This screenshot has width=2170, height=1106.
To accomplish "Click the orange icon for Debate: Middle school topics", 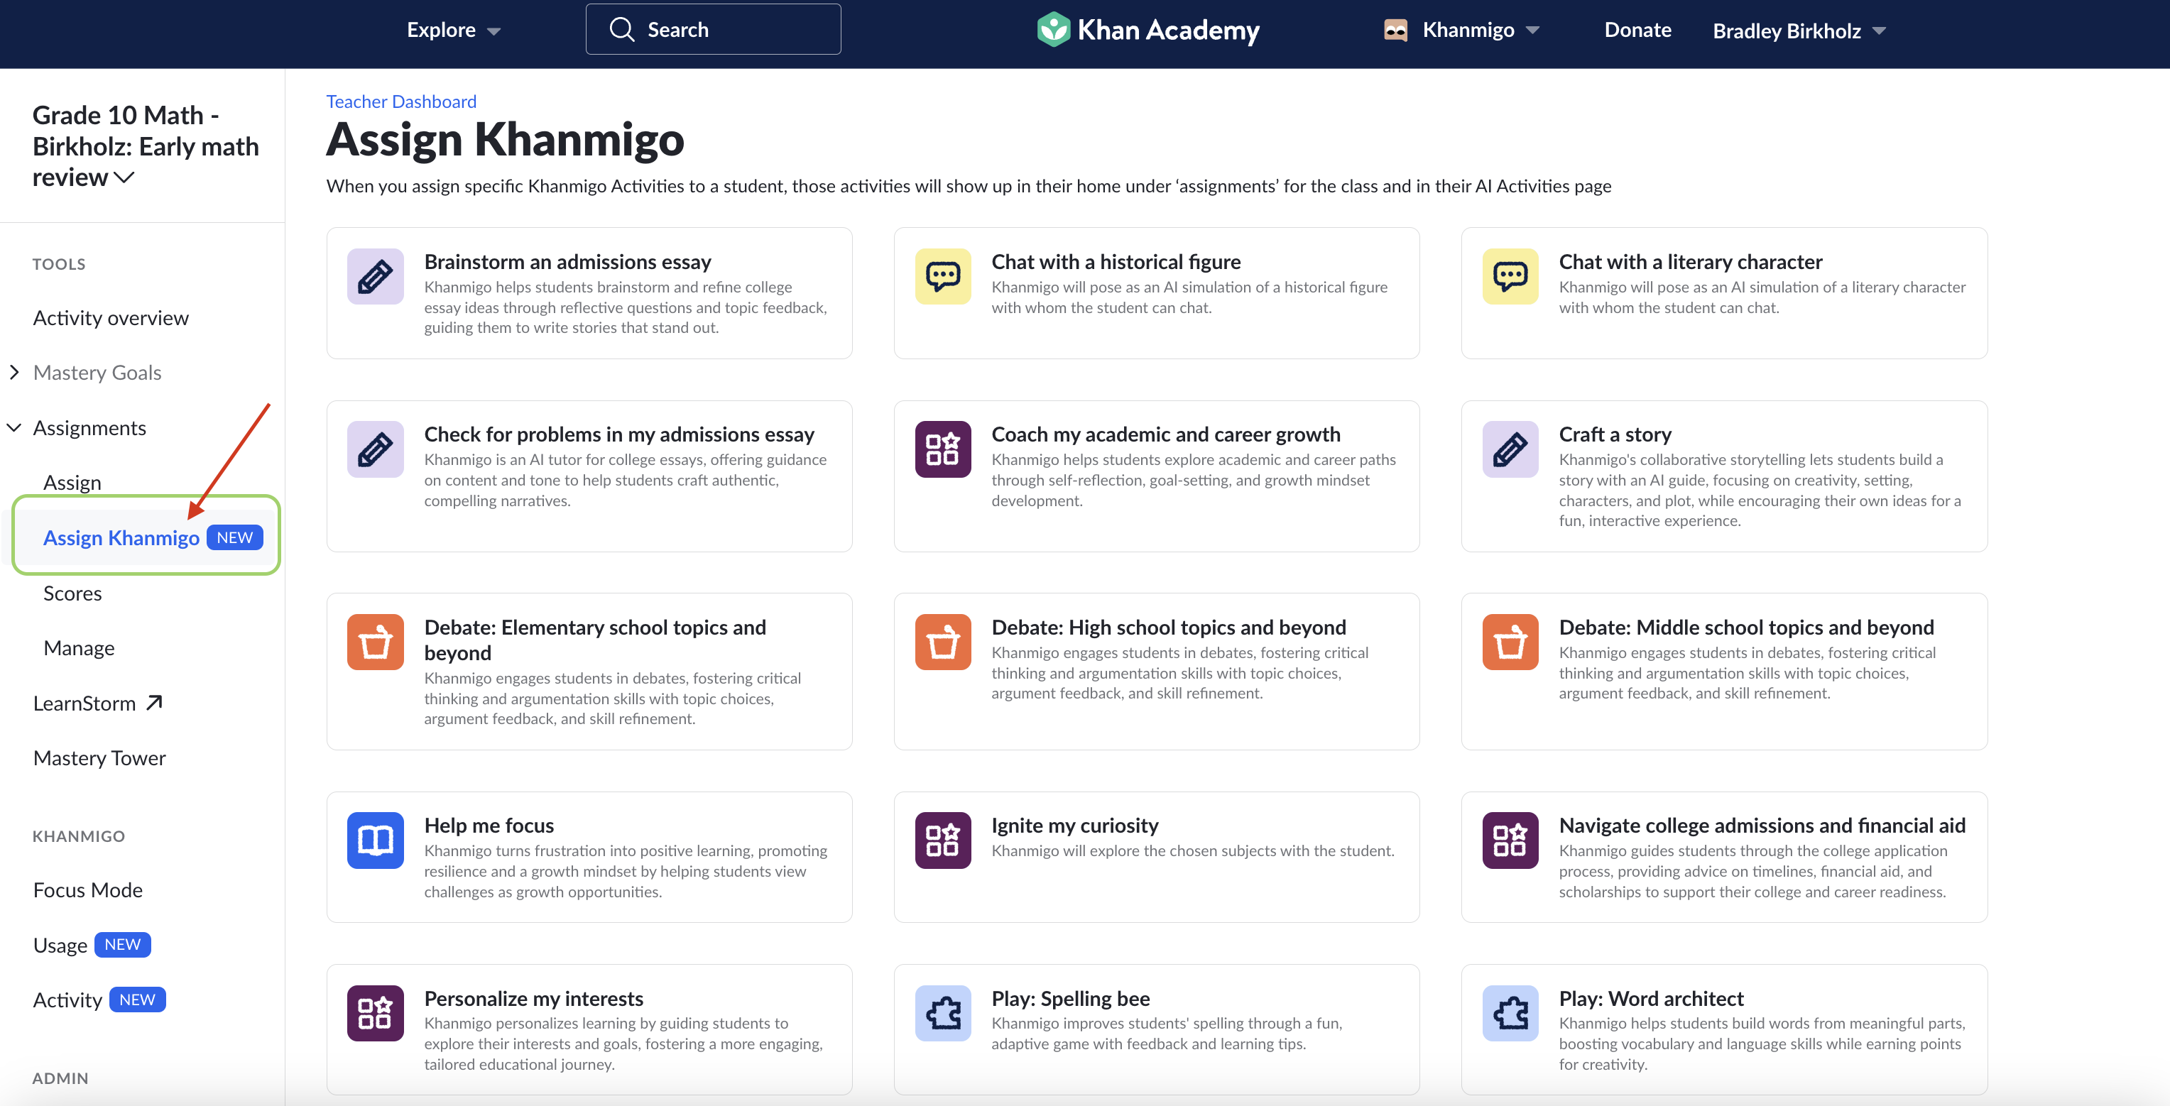I will 1510,642.
